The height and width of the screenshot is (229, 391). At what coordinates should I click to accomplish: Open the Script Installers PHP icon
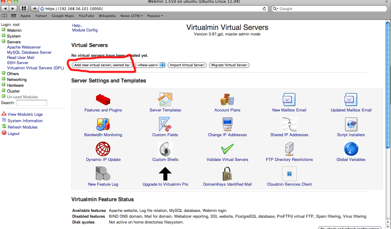351,124
